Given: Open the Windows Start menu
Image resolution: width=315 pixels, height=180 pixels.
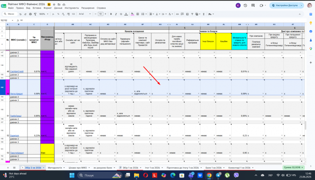Looking at the screenshot, I should coord(72,175).
